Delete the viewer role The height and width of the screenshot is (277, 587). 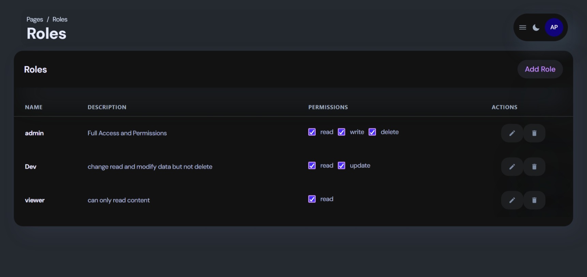point(534,200)
